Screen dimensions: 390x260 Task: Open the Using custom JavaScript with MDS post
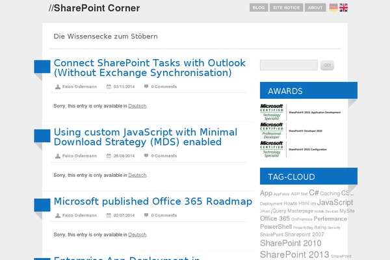pos(146,137)
